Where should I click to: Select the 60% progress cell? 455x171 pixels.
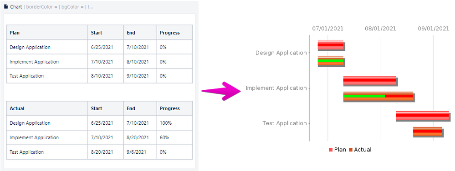[x=174, y=137]
